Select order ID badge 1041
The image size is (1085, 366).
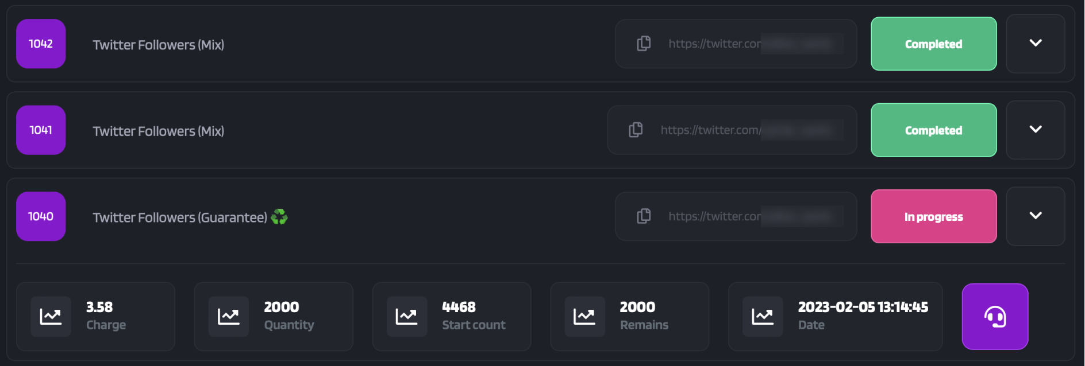click(x=41, y=130)
